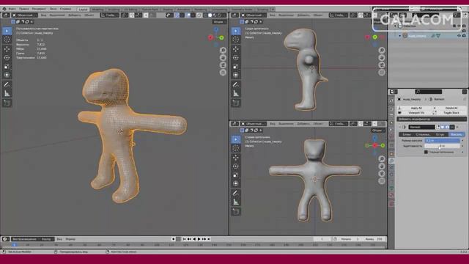Select the Annotate tool in main viewport
This screenshot has height=264, width=469.
coord(7,85)
